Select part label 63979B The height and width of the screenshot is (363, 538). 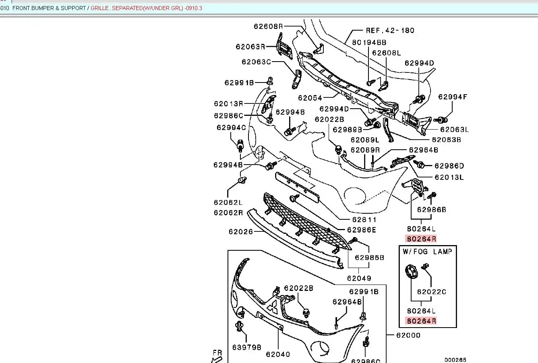(x=247, y=347)
